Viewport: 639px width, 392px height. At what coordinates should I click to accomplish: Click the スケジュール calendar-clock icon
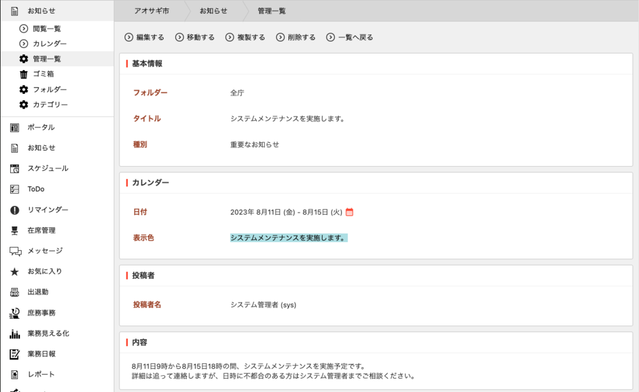click(15, 169)
